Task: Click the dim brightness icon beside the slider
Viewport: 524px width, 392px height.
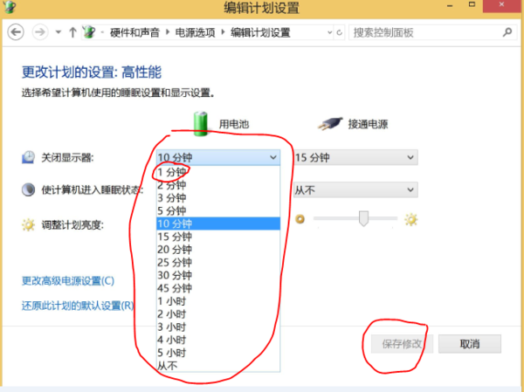Action: [300, 219]
